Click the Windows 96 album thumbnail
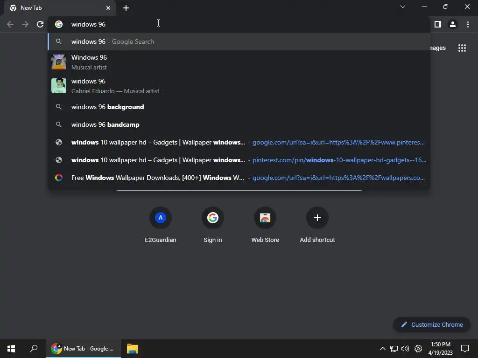Viewport: 478px width, 358px height. click(59, 62)
